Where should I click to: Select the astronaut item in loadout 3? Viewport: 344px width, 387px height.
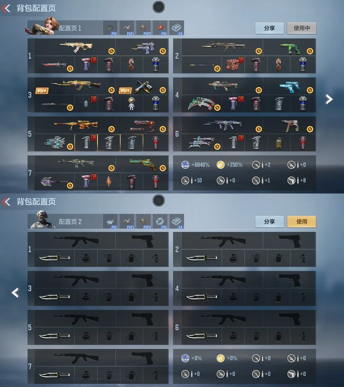(x=131, y=104)
